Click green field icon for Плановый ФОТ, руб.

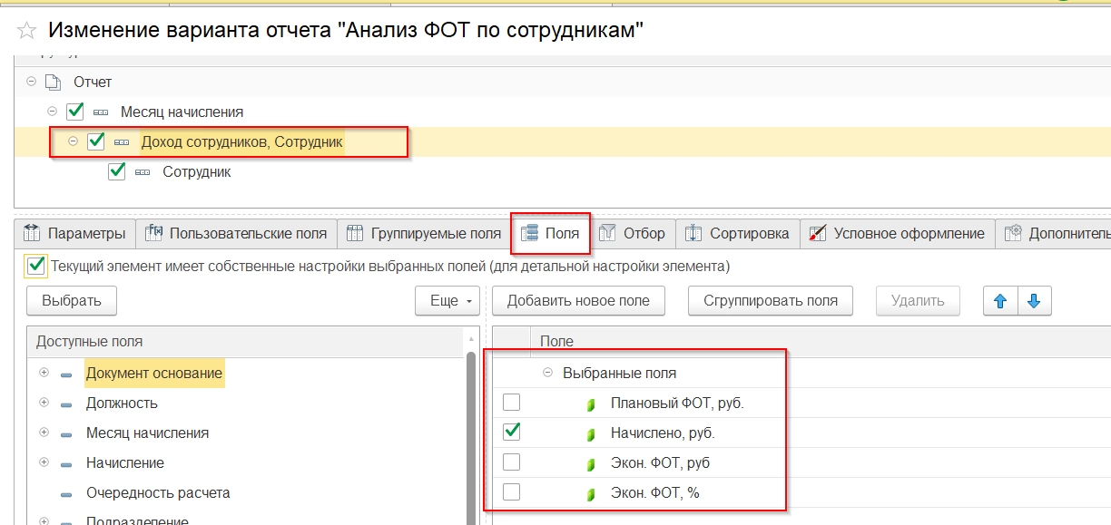592,403
